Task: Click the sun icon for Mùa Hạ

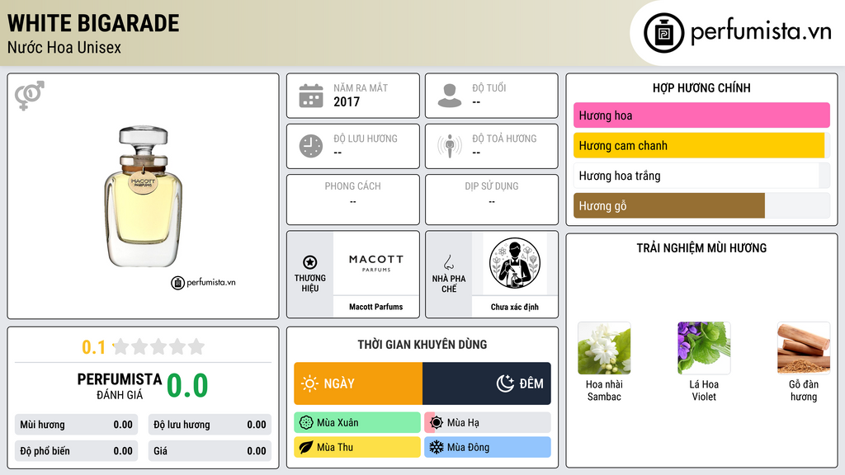Action: point(437,423)
